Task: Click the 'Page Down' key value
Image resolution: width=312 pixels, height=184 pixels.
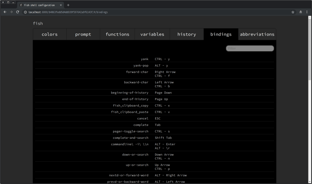Action: (163, 93)
